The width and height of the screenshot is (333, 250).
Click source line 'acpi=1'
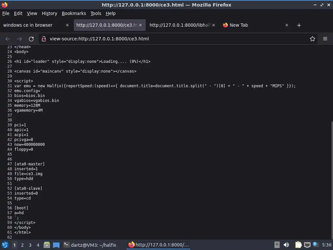pos(21,135)
